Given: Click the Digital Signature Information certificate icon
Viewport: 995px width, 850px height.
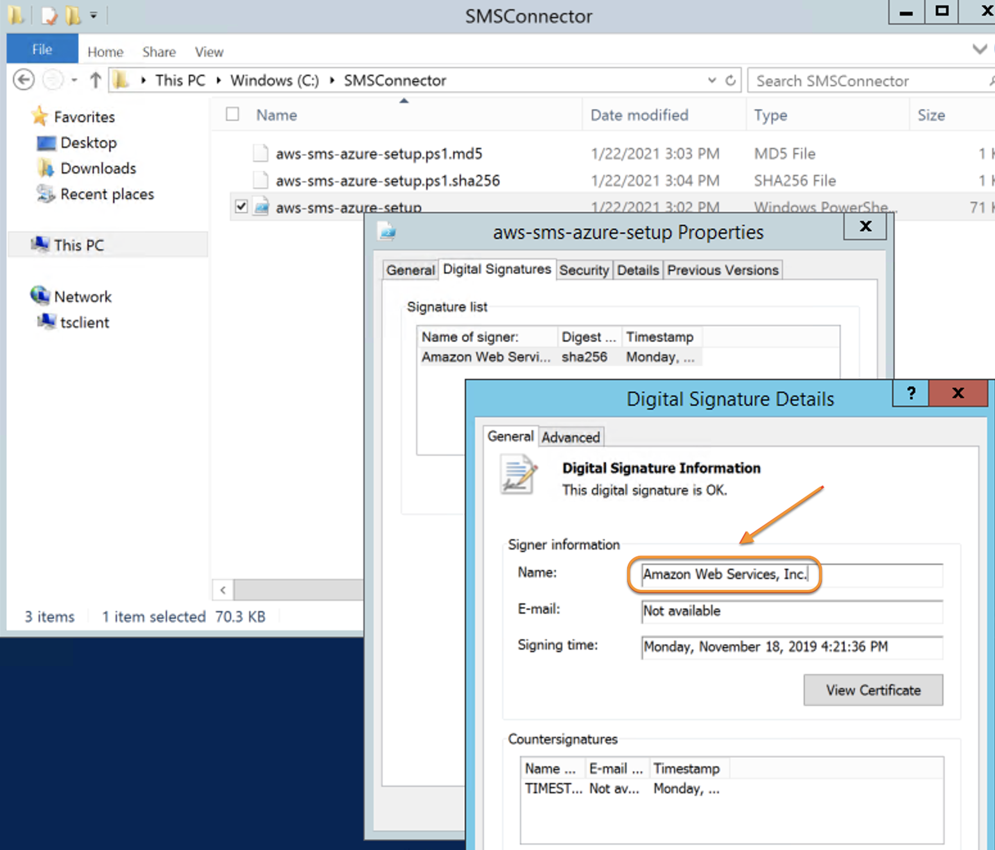Looking at the screenshot, I should (x=519, y=474).
